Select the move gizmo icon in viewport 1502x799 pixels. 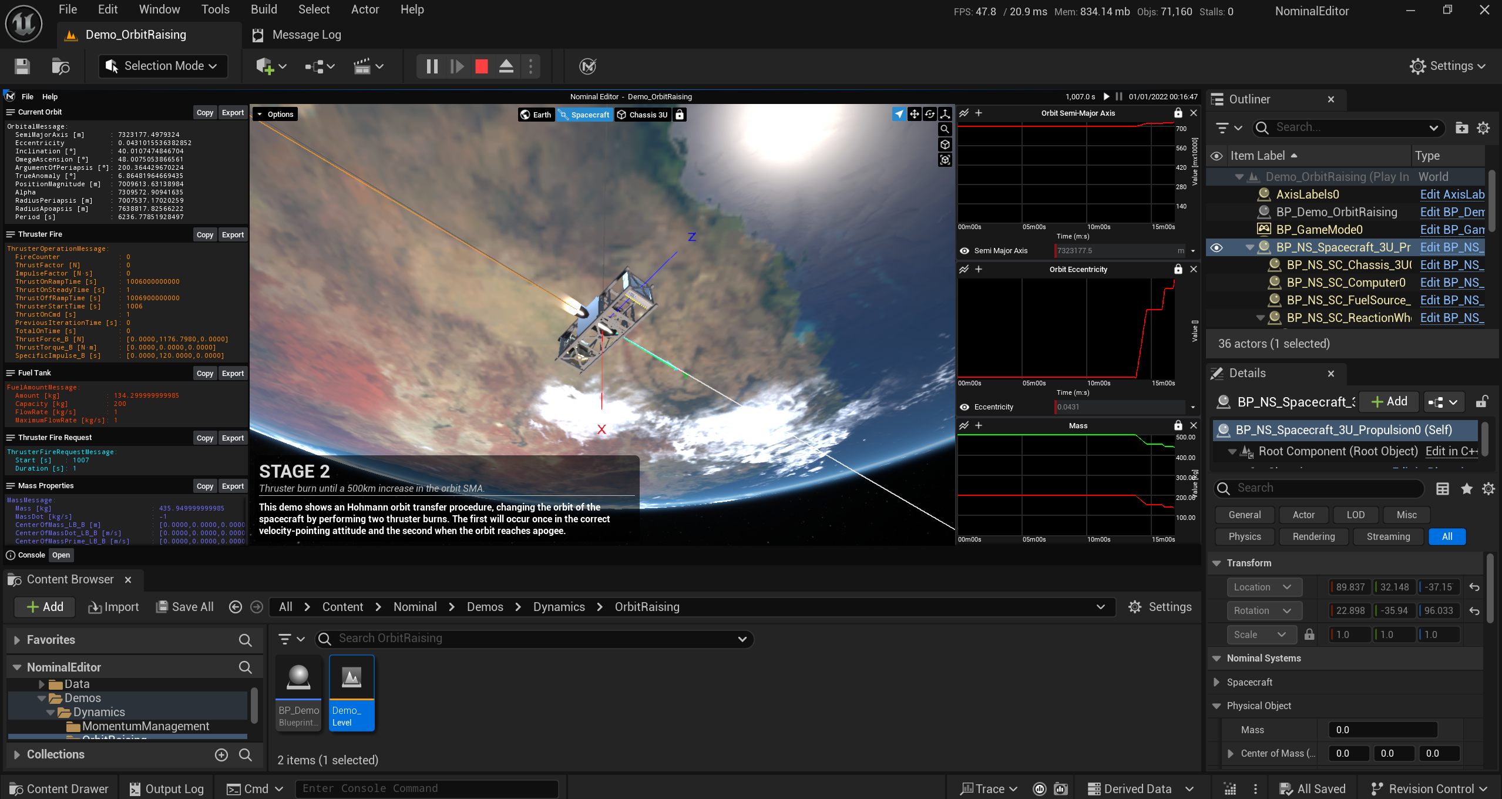(914, 114)
